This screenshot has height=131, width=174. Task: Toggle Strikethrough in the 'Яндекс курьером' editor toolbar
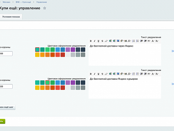click(x=102, y=74)
